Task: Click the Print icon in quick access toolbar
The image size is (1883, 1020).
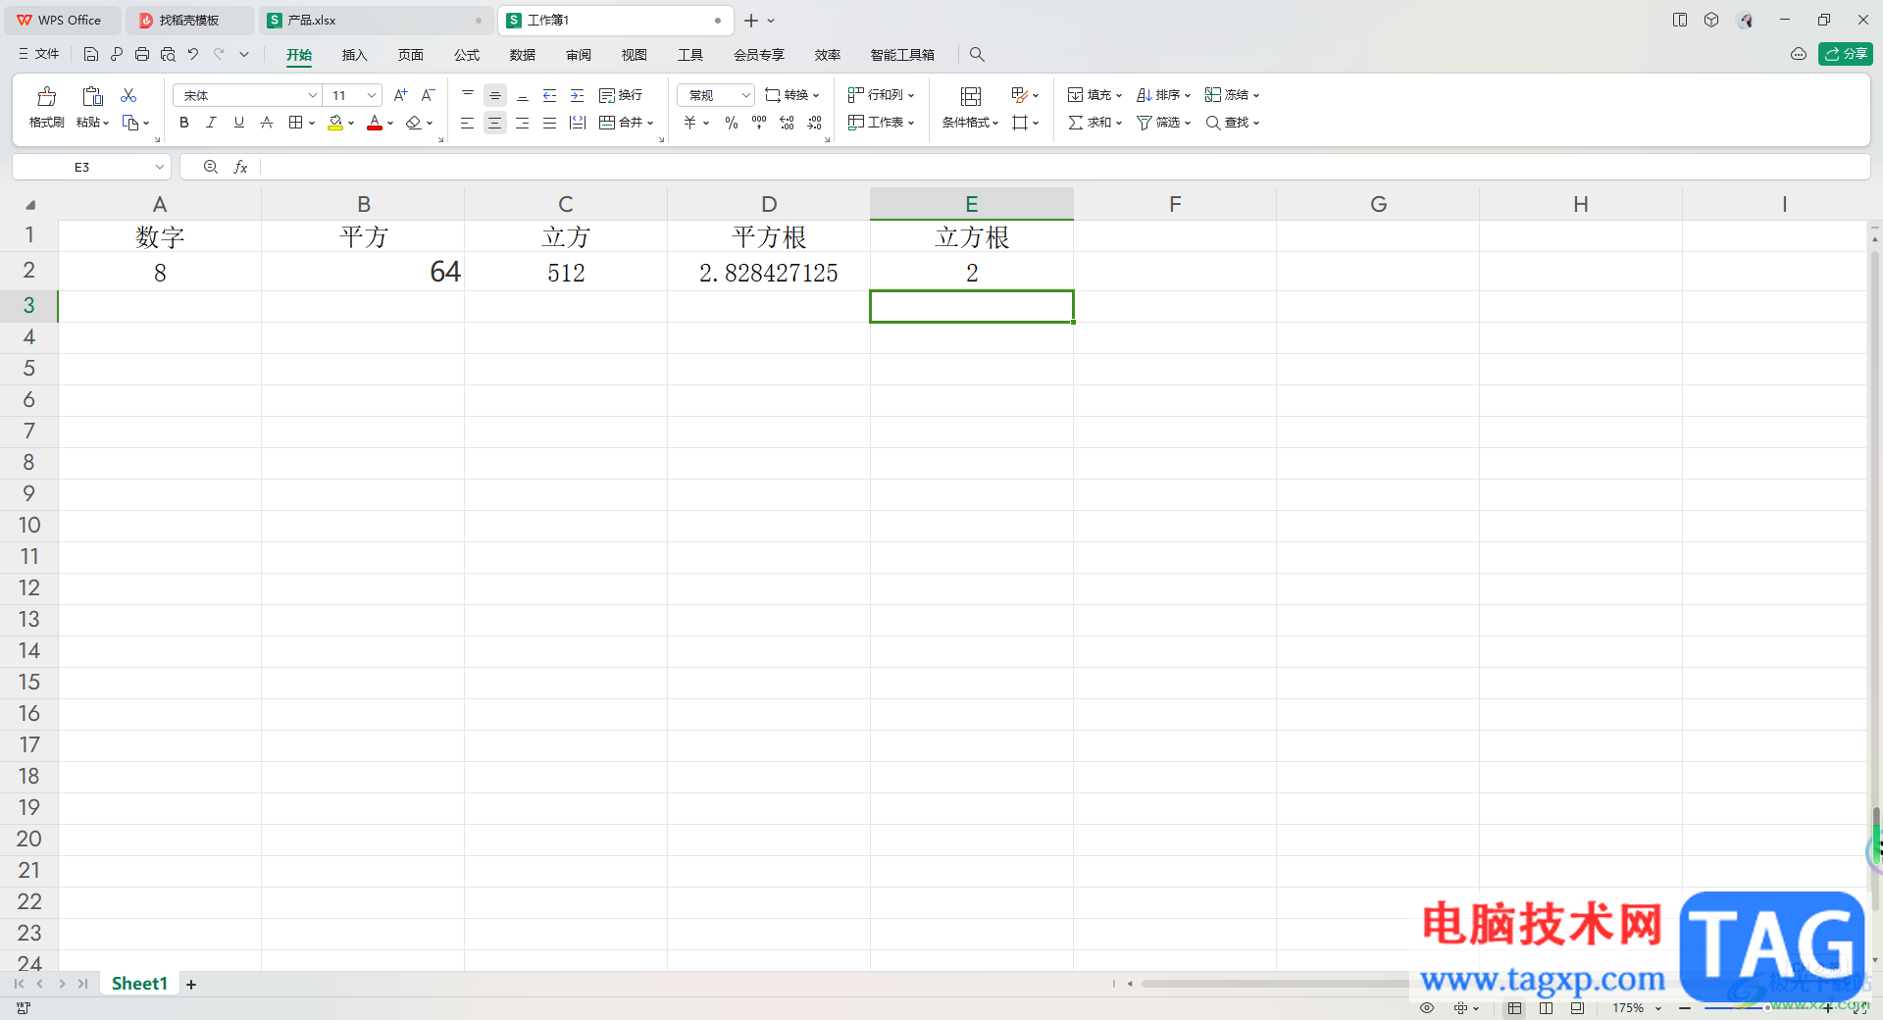Action: pyautogui.click(x=142, y=54)
